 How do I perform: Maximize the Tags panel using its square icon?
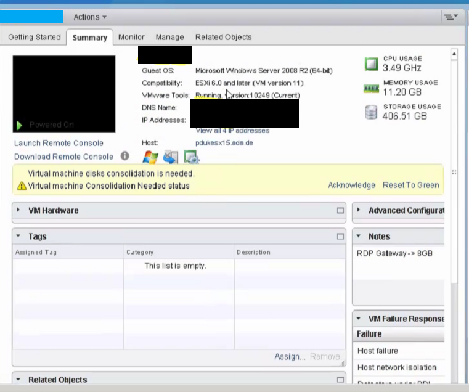(340, 236)
